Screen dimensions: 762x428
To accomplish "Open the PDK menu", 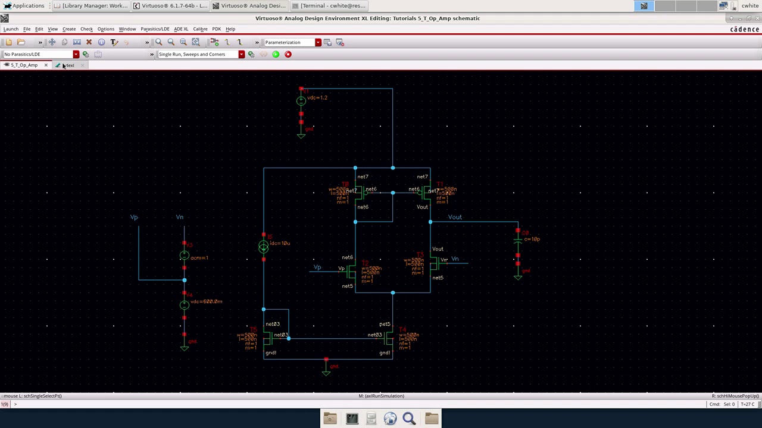I will pos(216,29).
